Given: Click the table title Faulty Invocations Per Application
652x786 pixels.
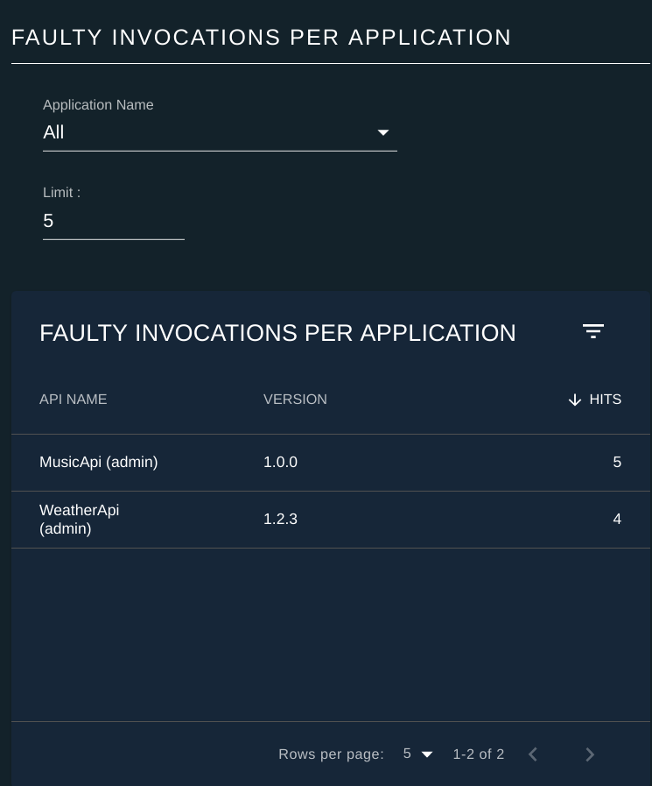Looking at the screenshot, I should pos(277,333).
